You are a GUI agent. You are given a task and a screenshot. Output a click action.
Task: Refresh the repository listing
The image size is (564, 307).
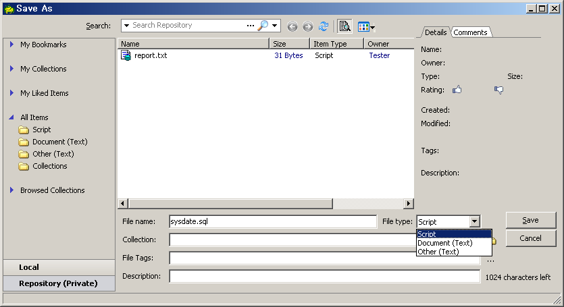(324, 26)
